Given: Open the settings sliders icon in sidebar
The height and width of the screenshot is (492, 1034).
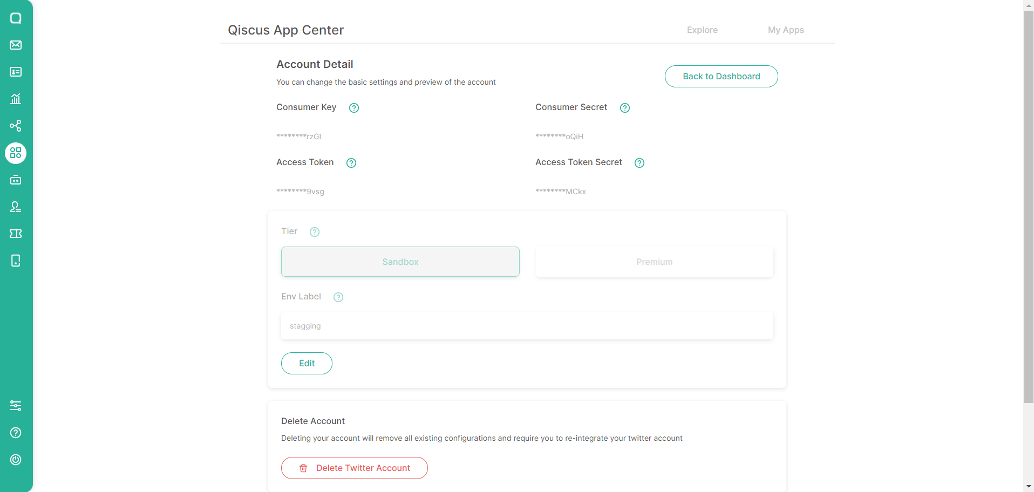Looking at the screenshot, I should 16,406.
